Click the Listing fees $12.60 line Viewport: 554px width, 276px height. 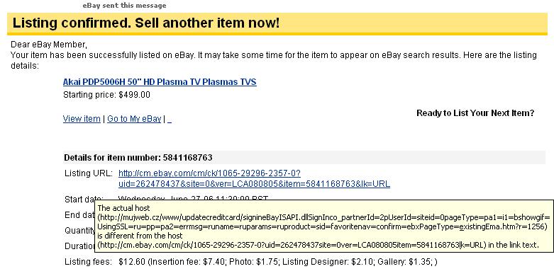click(x=251, y=262)
